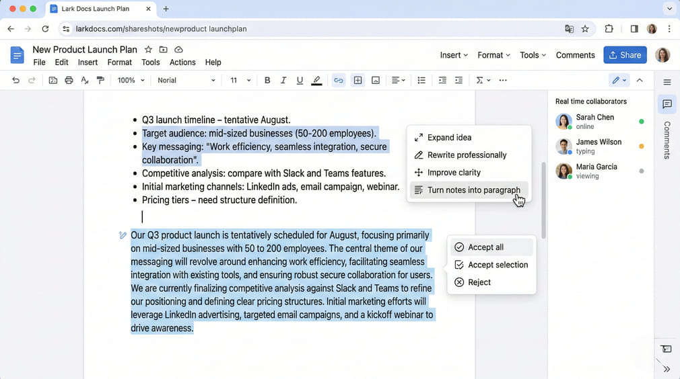The width and height of the screenshot is (680, 379).
Task: Click the undo arrow
Action: (16, 80)
